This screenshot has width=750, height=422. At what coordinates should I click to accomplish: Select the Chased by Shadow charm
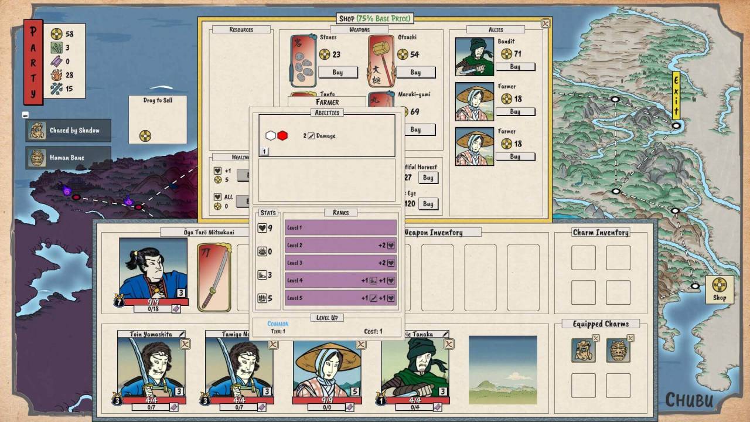pos(68,130)
